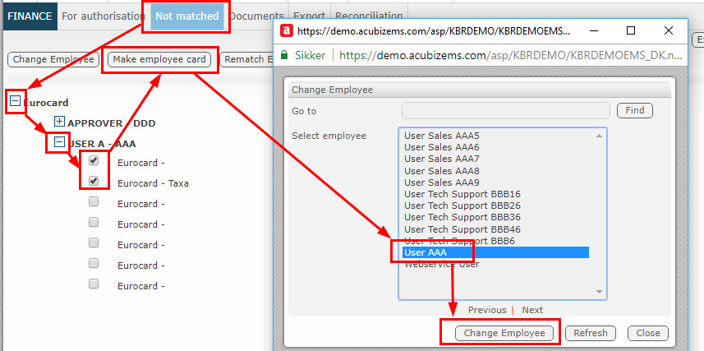Click Change Employee button in main toolbar
This screenshot has width=704, height=351.
click(x=53, y=59)
